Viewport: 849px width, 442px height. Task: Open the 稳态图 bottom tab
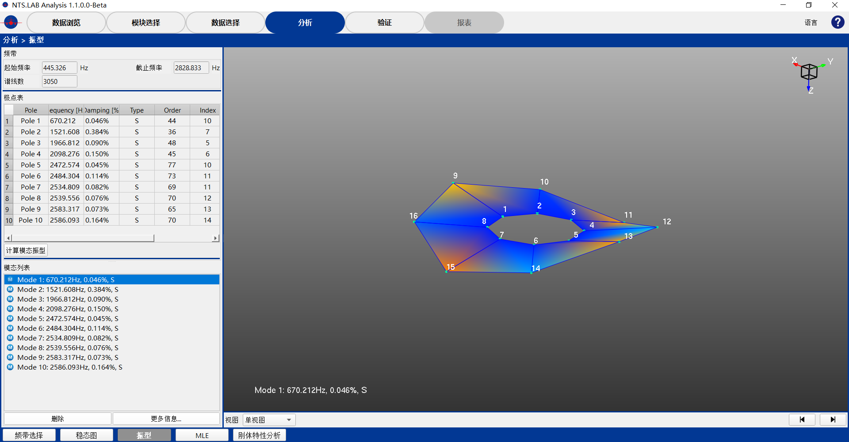(x=86, y=435)
